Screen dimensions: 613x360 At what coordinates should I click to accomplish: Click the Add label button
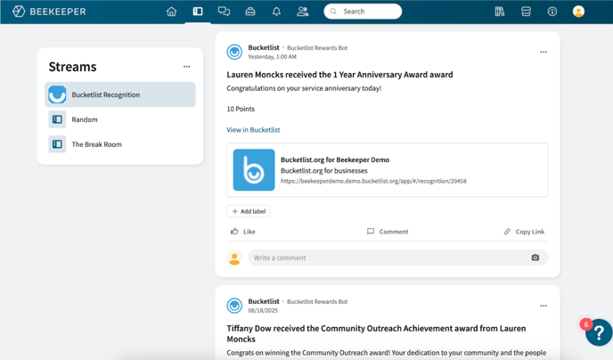249,211
